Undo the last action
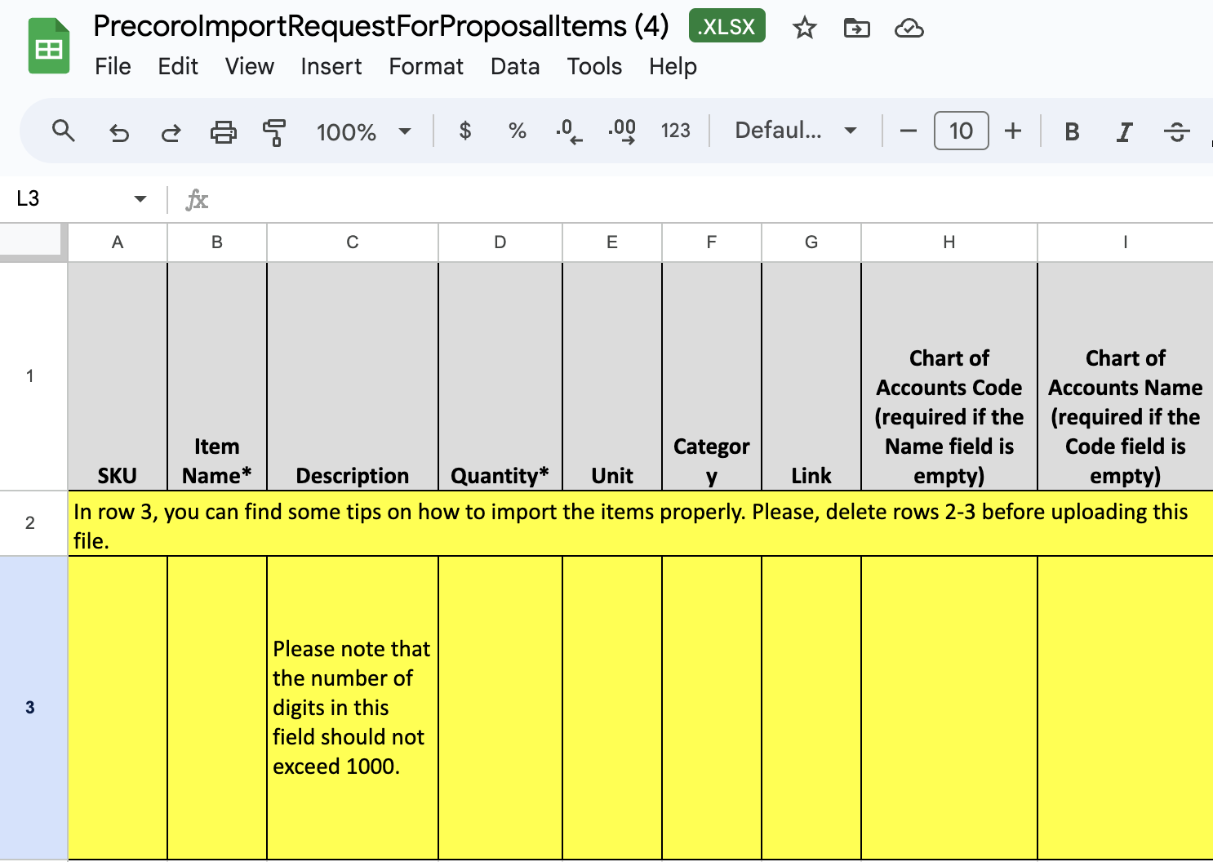1213x862 pixels. coord(119,131)
